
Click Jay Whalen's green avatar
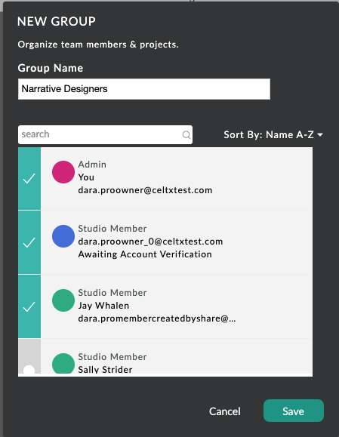click(63, 300)
